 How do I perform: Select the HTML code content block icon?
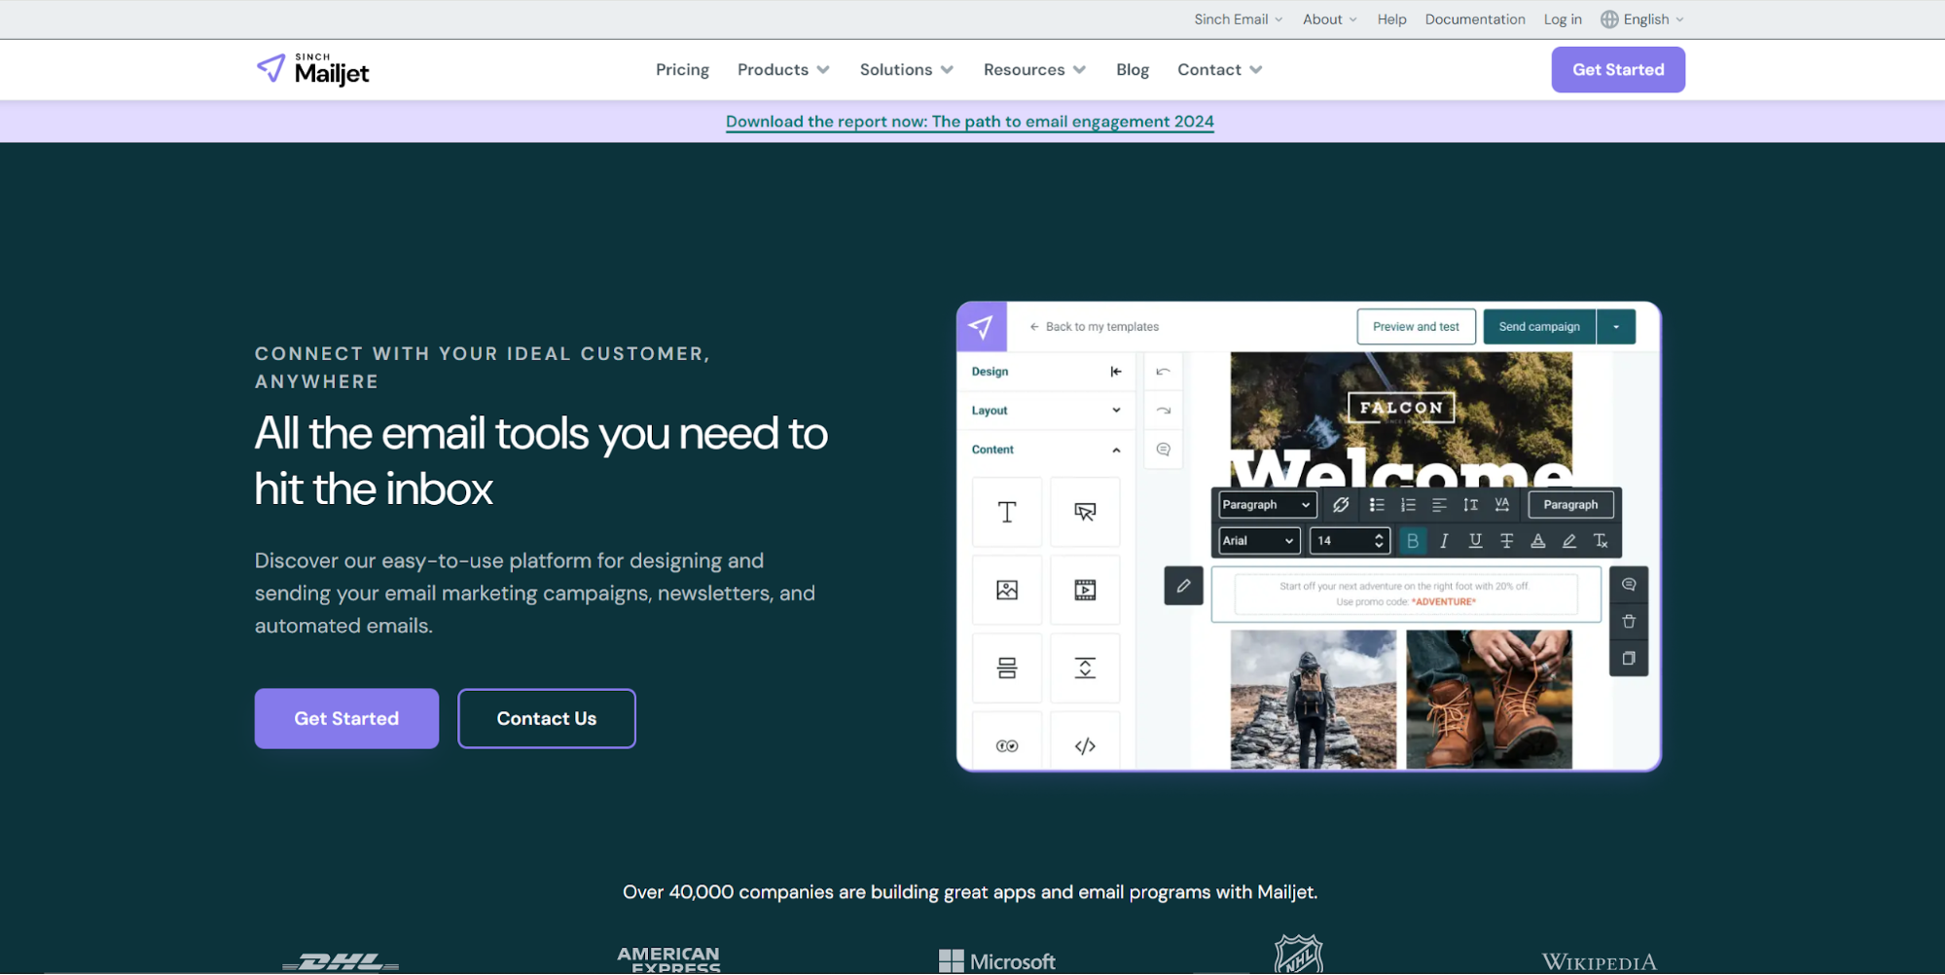pos(1085,745)
